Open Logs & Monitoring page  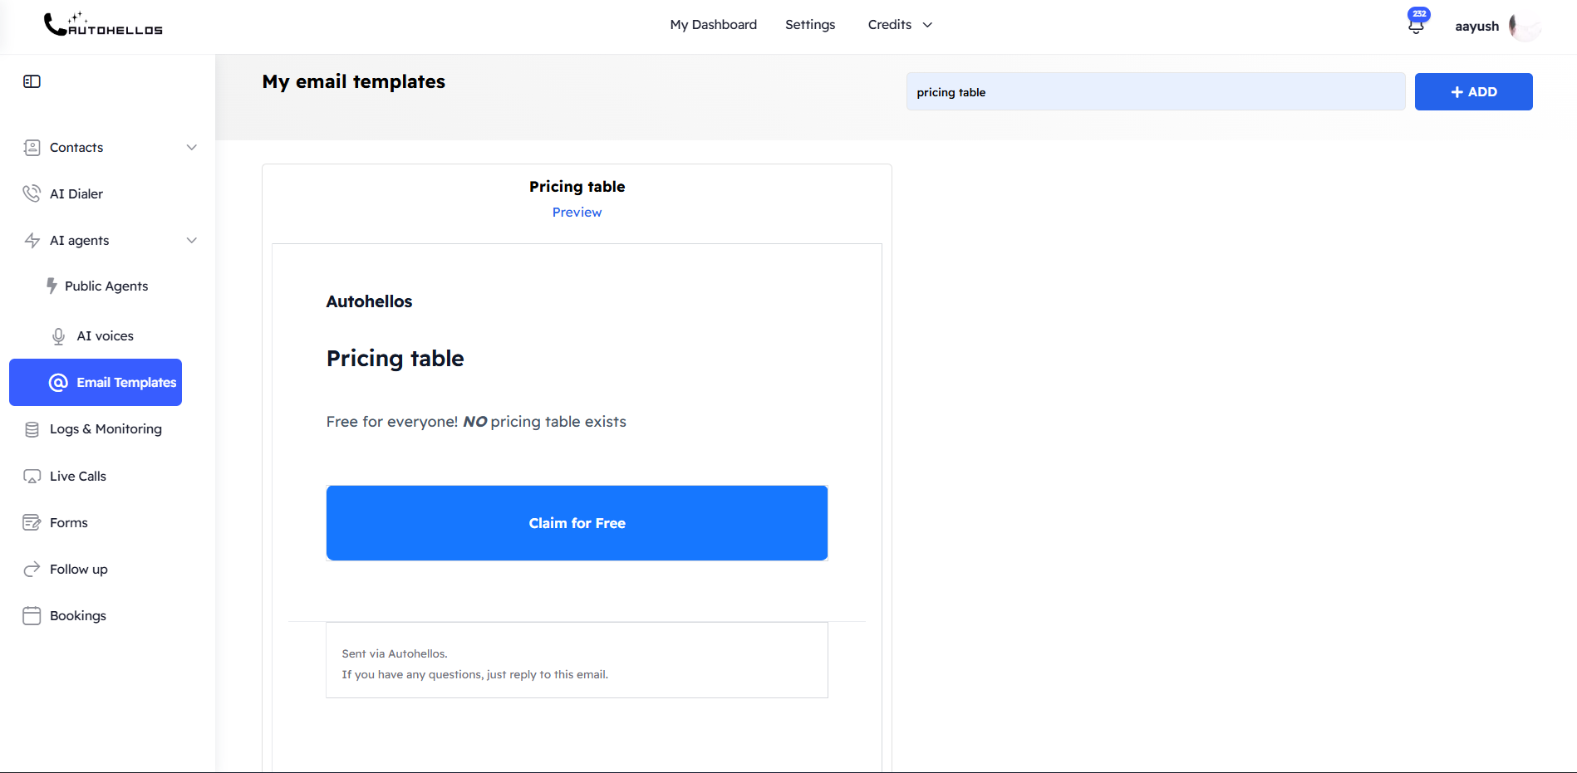106,429
